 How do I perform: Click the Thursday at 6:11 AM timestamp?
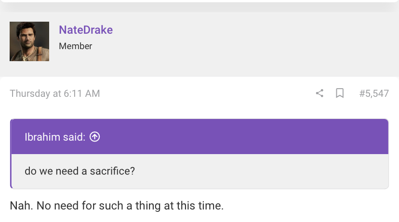(55, 93)
